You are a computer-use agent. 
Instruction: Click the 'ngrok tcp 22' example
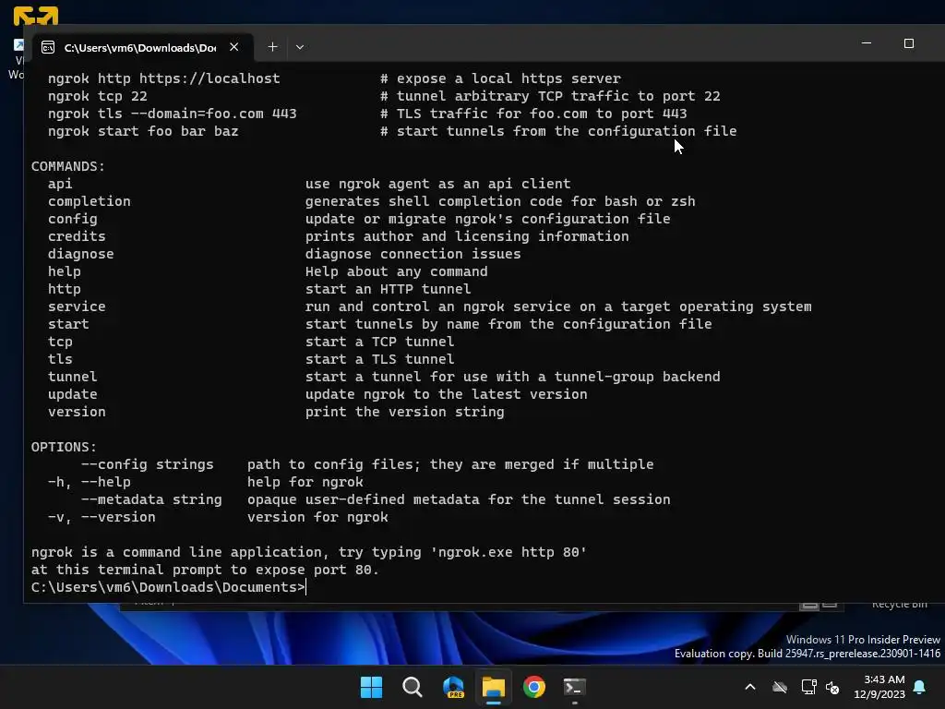98,96
